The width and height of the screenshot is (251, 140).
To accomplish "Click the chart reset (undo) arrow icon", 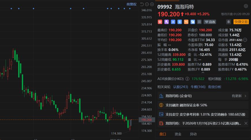I will (142, 4).
